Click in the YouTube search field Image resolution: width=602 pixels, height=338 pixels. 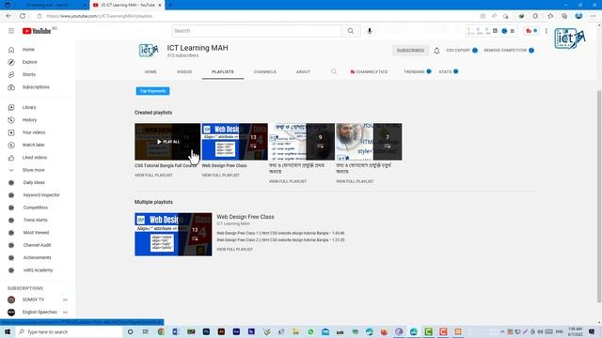(256, 31)
